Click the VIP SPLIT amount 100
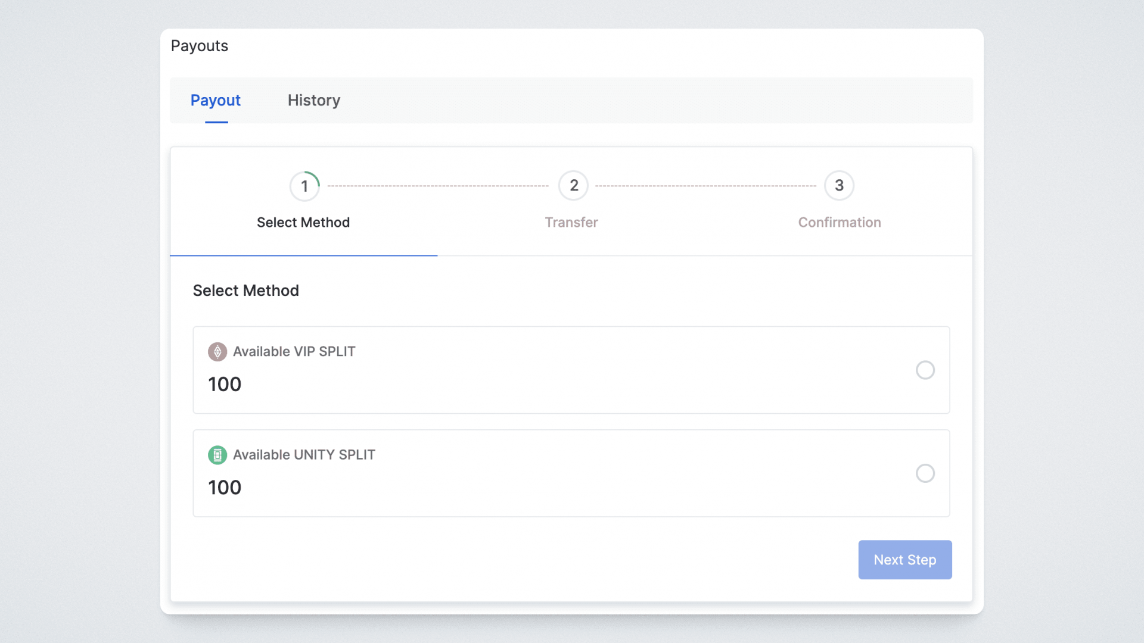 point(225,385)
